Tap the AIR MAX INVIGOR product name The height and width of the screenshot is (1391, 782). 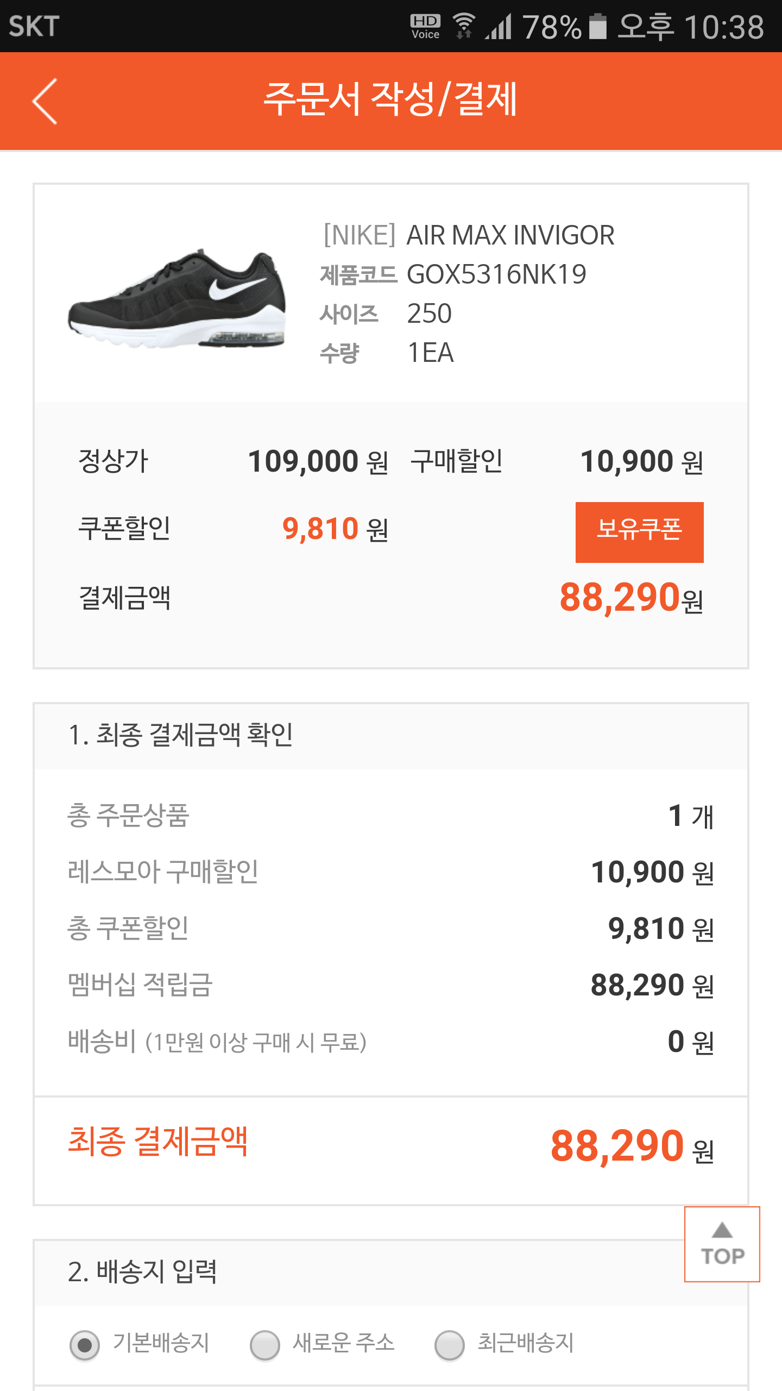(510, 236)
